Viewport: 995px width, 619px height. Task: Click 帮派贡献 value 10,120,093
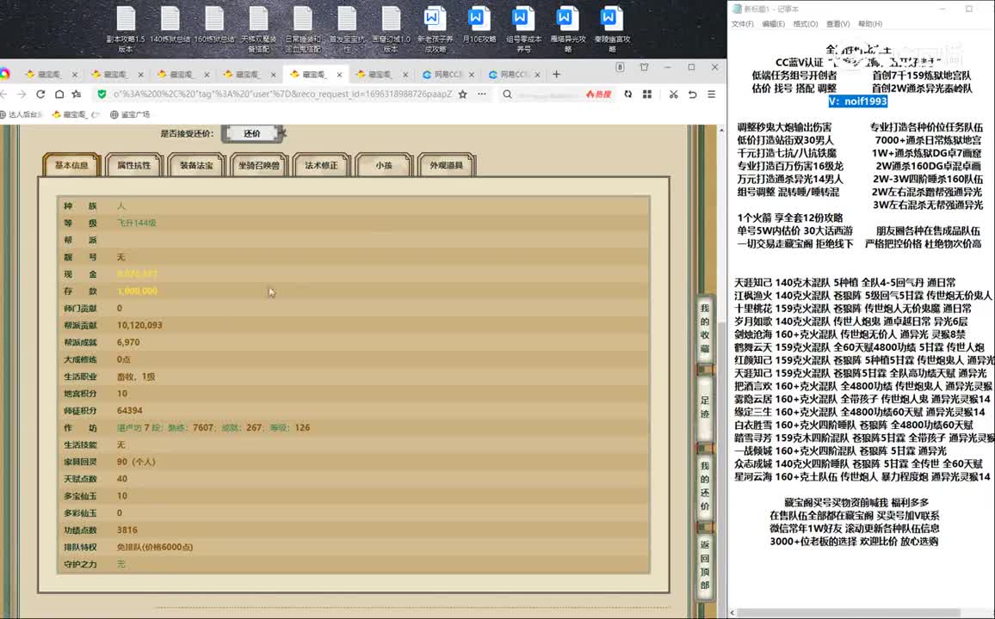(x=139, y=325)
